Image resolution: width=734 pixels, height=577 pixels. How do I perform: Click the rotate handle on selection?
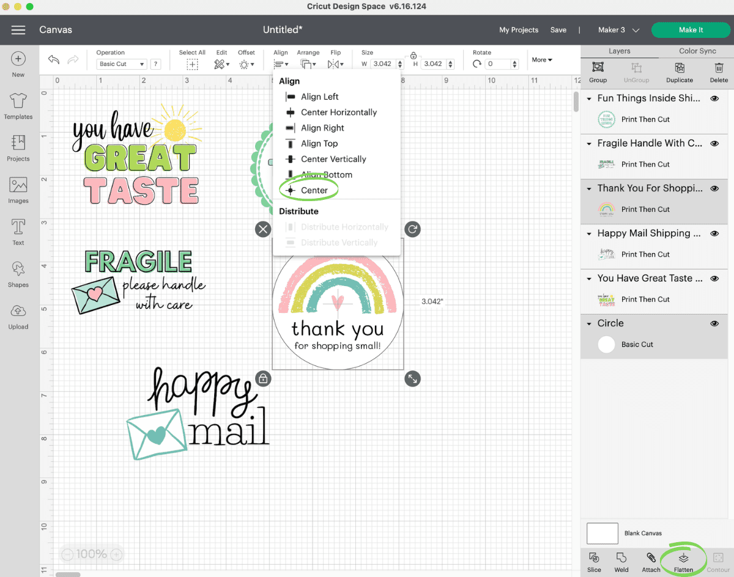pyautogui.click(x=412, y=229)
